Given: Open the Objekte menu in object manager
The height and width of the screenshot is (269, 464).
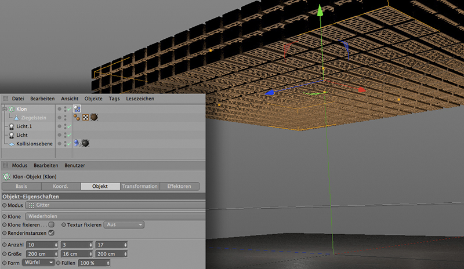Looking at the screenshot, I should [x=93, y=99].
